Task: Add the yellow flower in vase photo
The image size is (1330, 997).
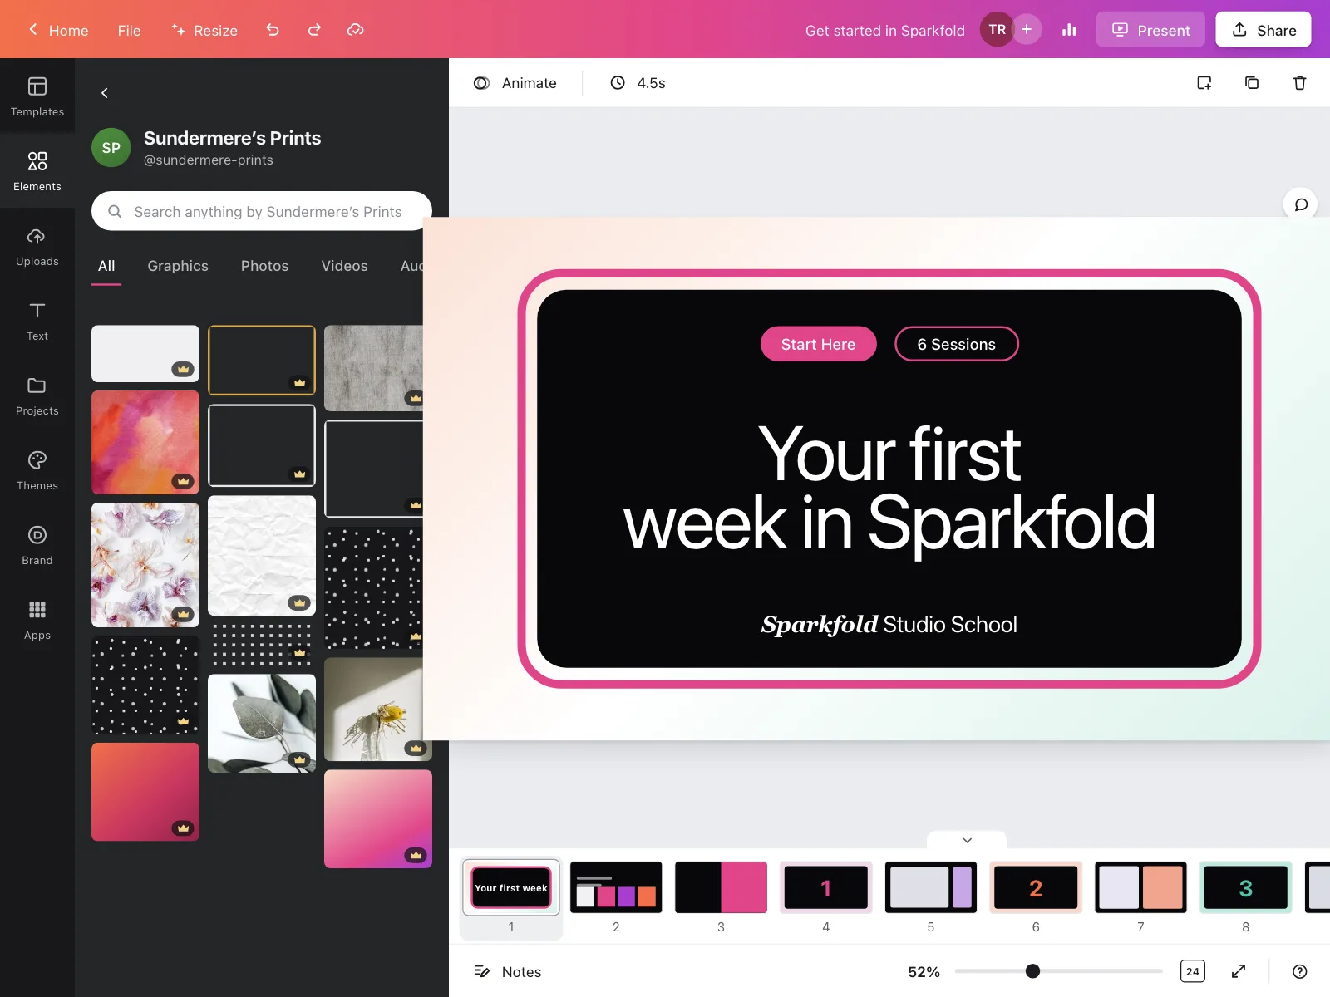Action: (x=378, y=710)
